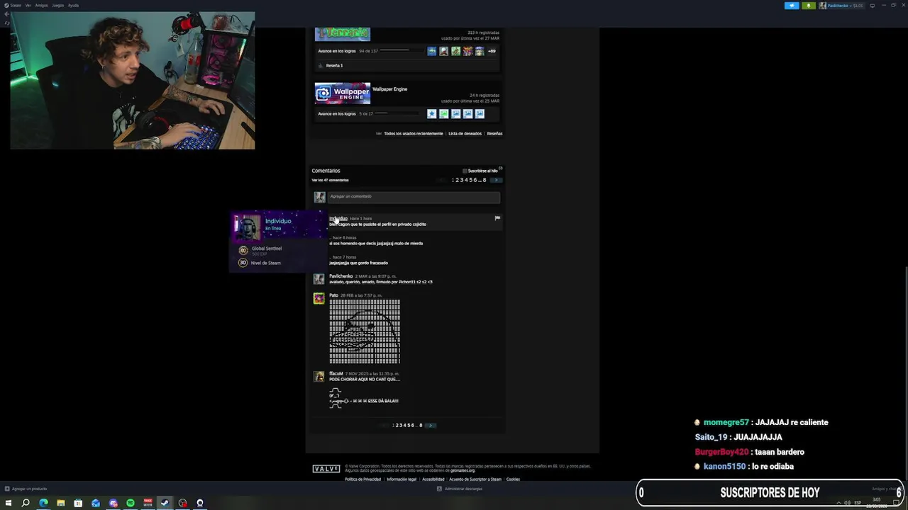
Task: Launch Microsoft Edge from taskbar
Action: coord(43,503)
